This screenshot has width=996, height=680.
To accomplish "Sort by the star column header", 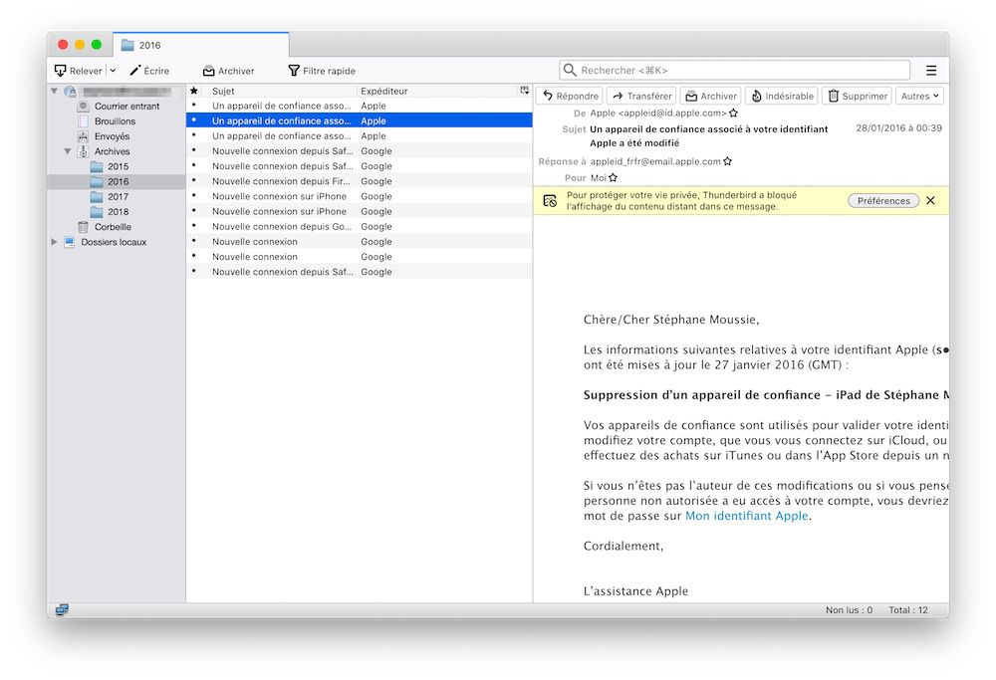I will (194, 91).
